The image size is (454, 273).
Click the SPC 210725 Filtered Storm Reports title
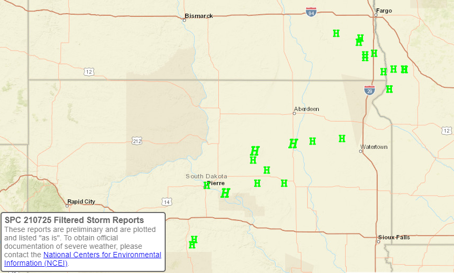click(x=74, y=220)
